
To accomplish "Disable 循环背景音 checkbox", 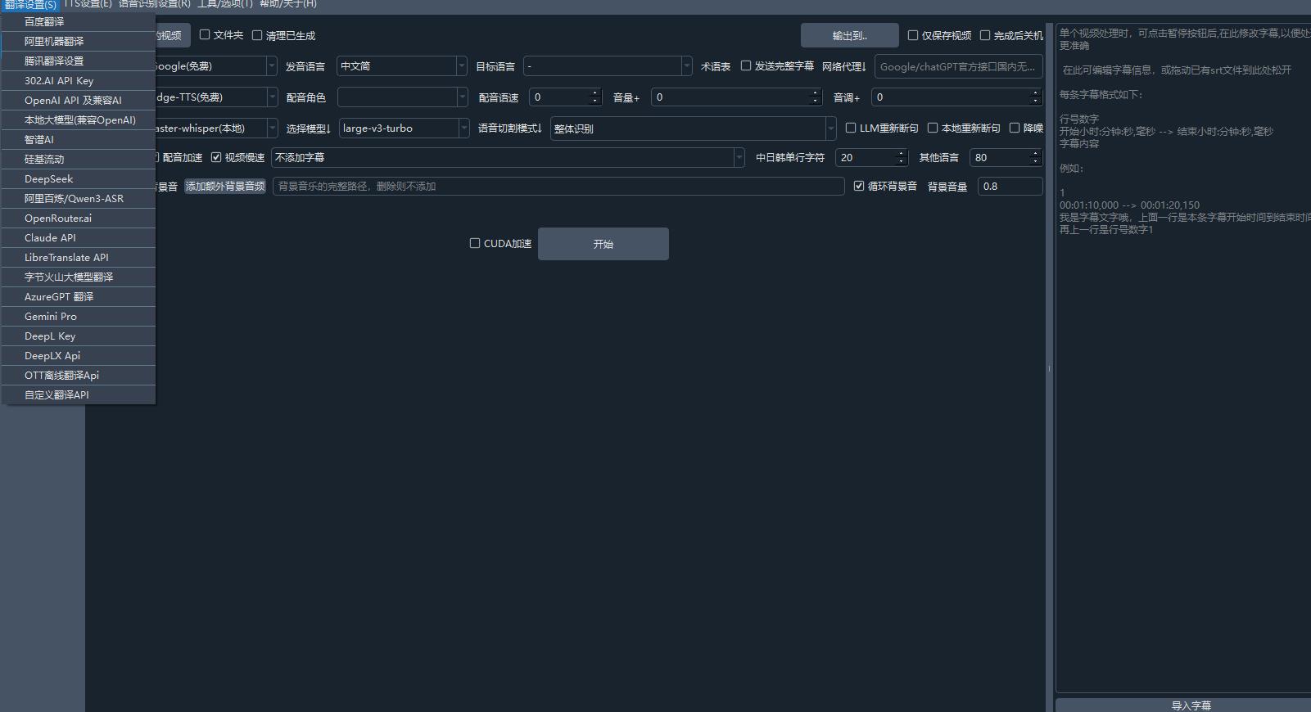I will click(x=859, y=187).
